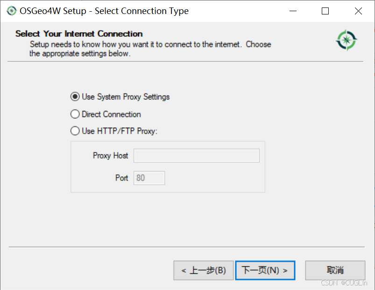Click the 'Port' label
The height and width of the screenshot is (290, 375).
tap(122, 178)
